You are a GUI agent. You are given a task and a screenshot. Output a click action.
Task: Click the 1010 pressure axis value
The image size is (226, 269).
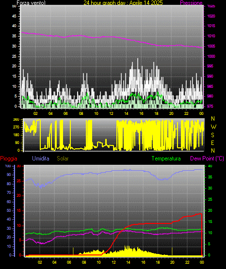211,36
